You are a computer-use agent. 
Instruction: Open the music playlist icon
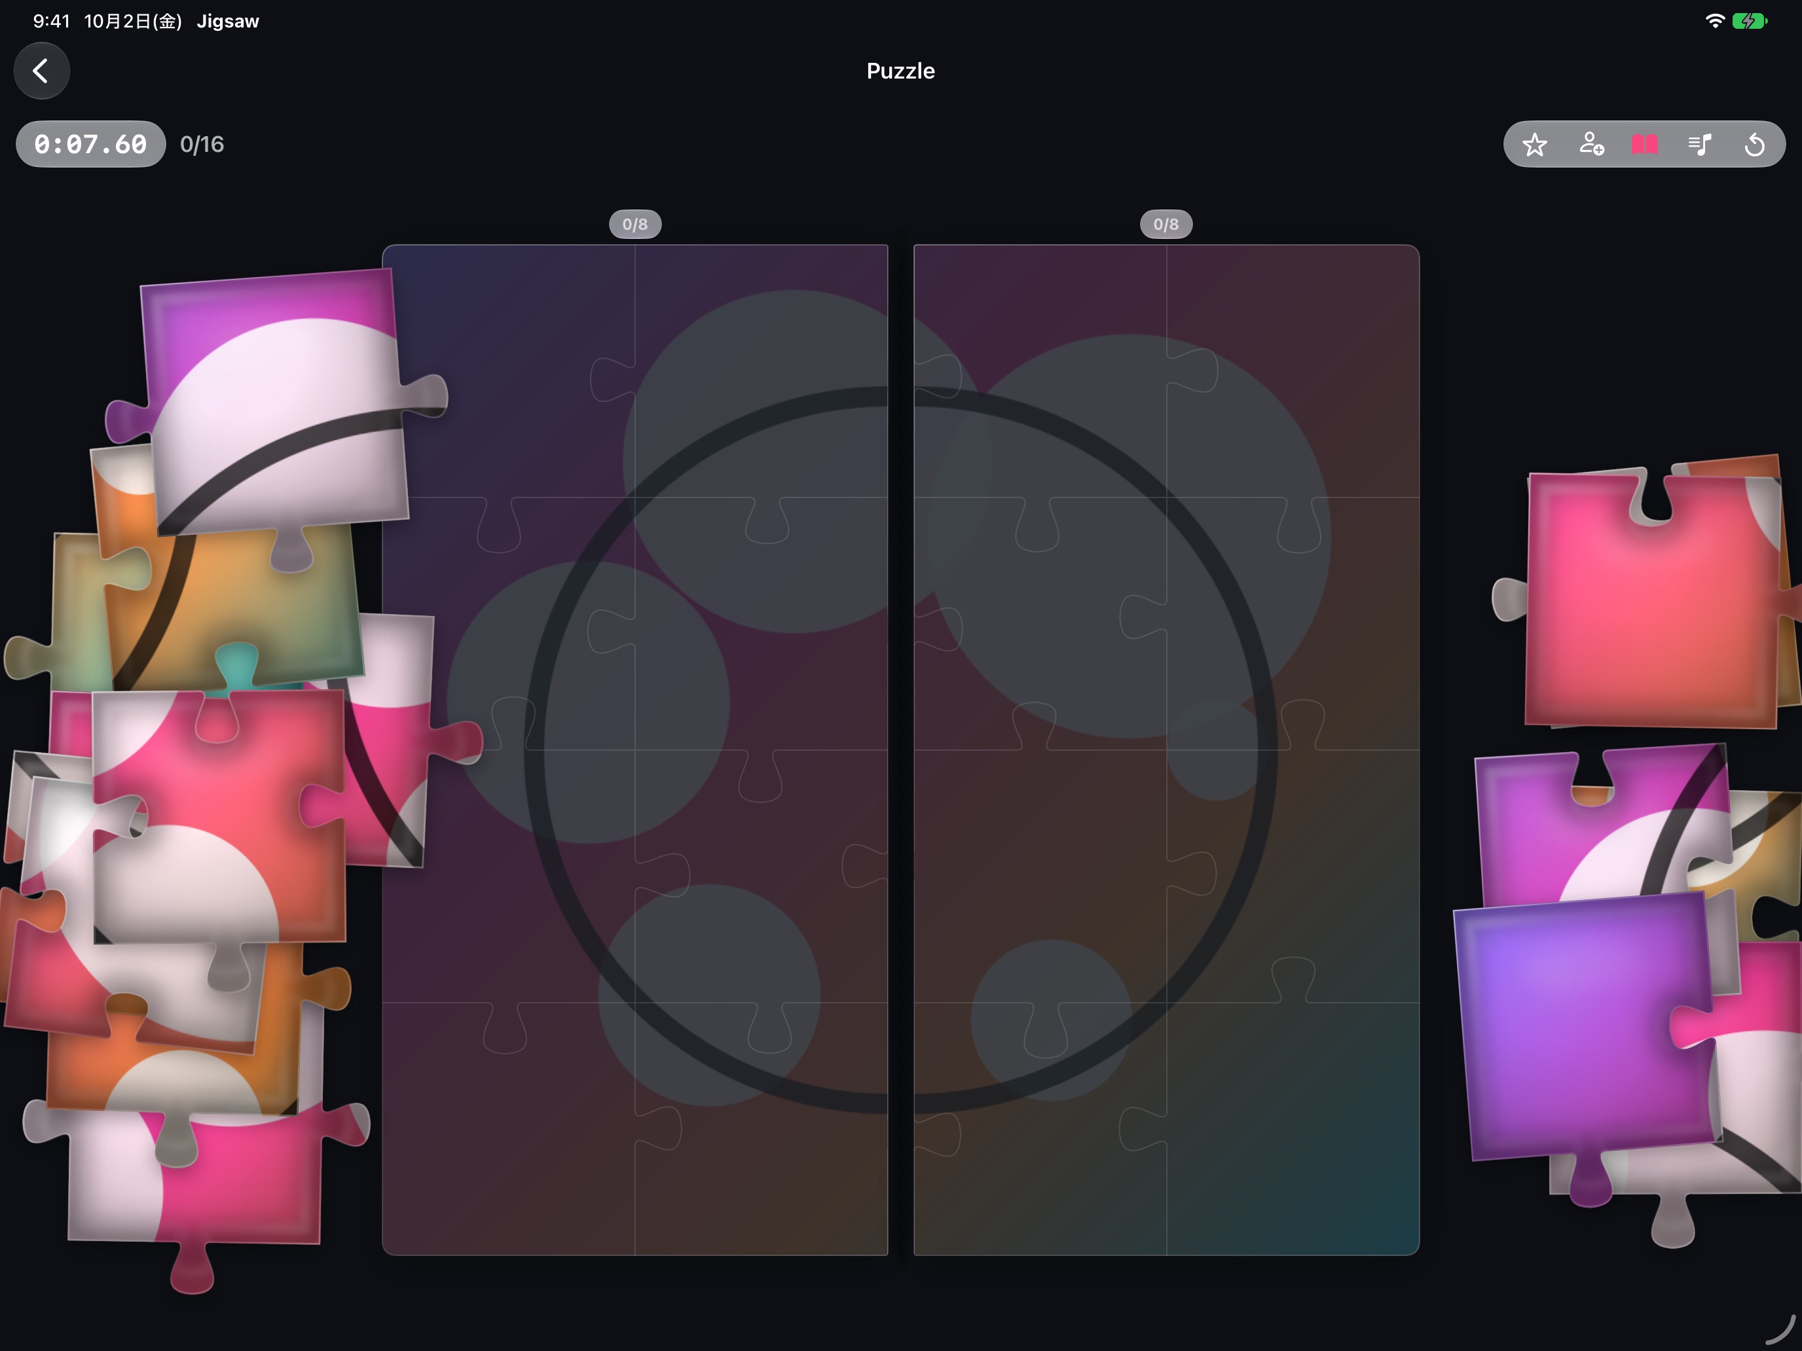(x=1699, y=145)
